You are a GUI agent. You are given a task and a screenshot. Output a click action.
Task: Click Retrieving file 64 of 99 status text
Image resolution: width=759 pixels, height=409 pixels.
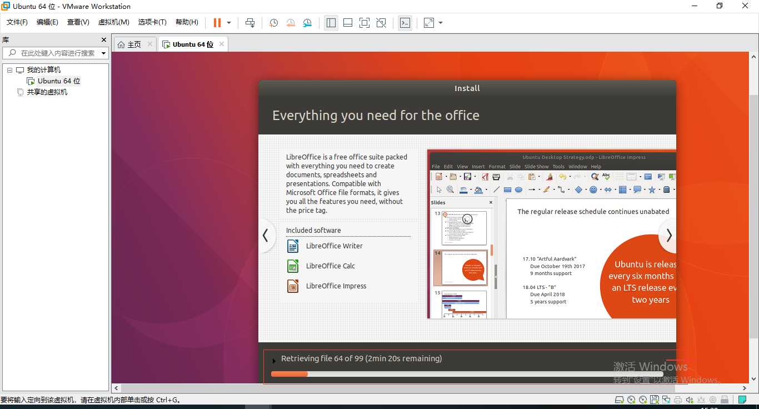coord(361,358)
